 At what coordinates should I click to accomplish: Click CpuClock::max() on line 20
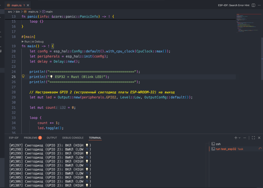point(152,51)
